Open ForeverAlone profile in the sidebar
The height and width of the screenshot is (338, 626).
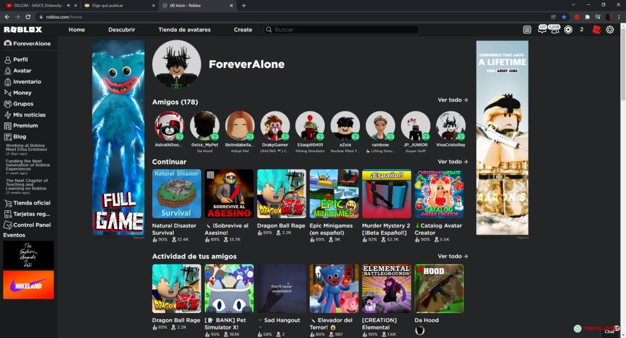click(x=28, y=43)
